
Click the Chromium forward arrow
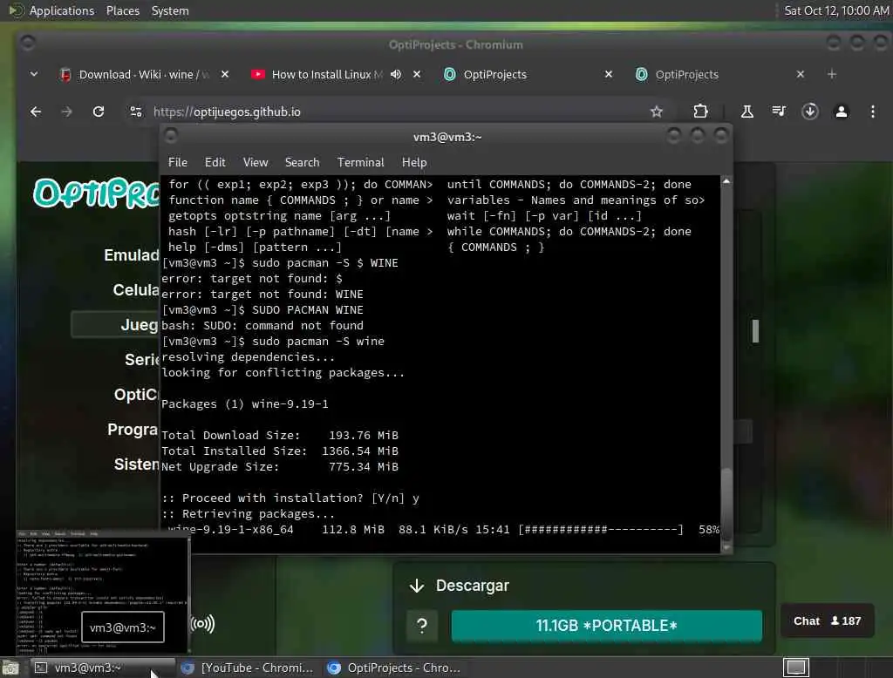click(66, 112)
